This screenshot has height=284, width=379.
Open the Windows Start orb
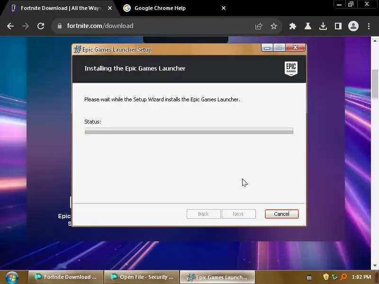[12, 277]
